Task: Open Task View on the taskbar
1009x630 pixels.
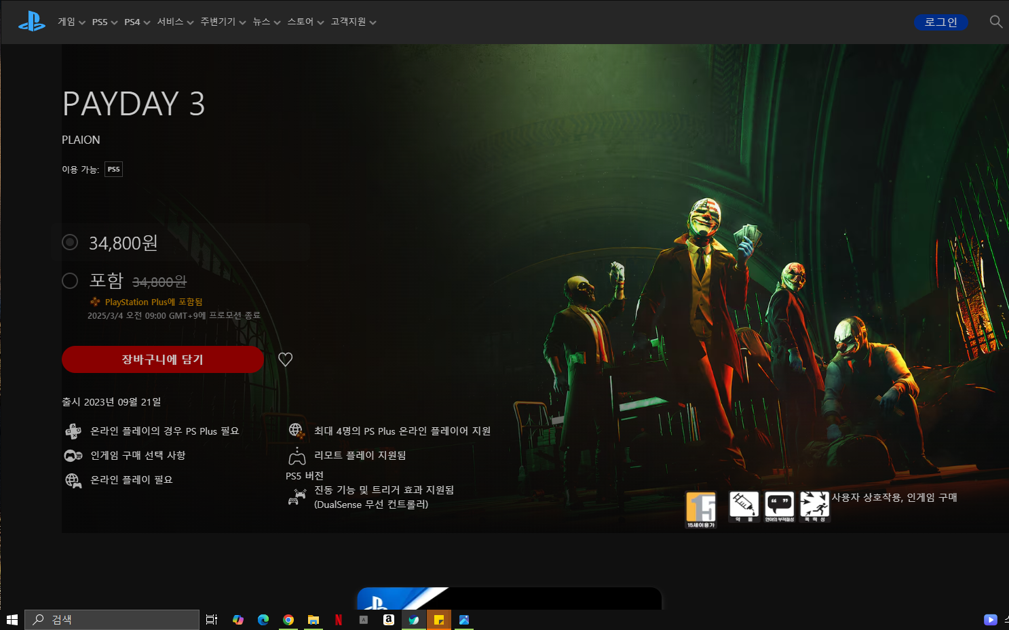Action: pyautogui.click(x=212, y=620)
